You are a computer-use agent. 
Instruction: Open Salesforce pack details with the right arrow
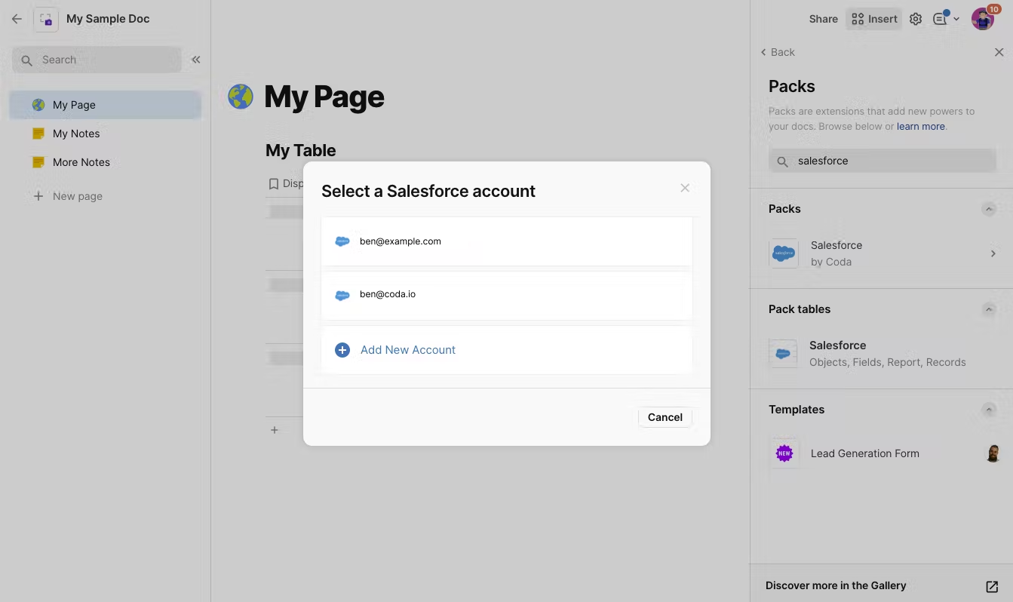[993, 253]
